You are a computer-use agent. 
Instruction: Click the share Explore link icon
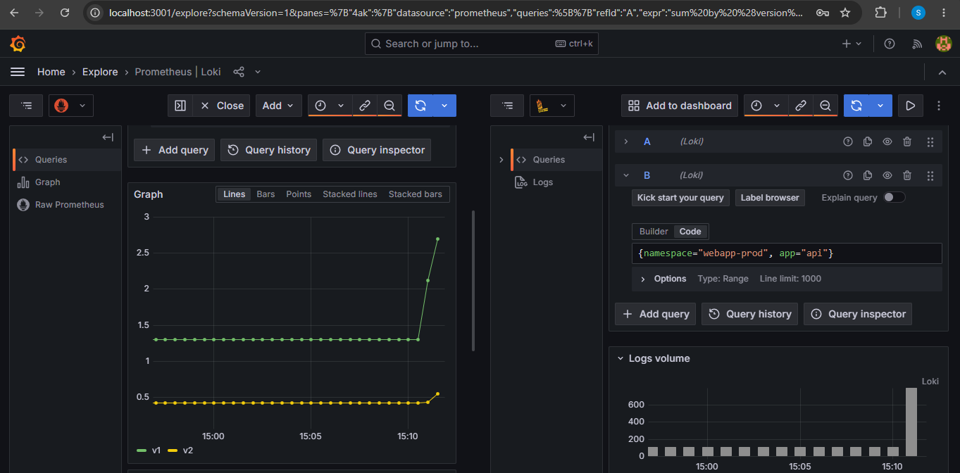click(239, 72)
